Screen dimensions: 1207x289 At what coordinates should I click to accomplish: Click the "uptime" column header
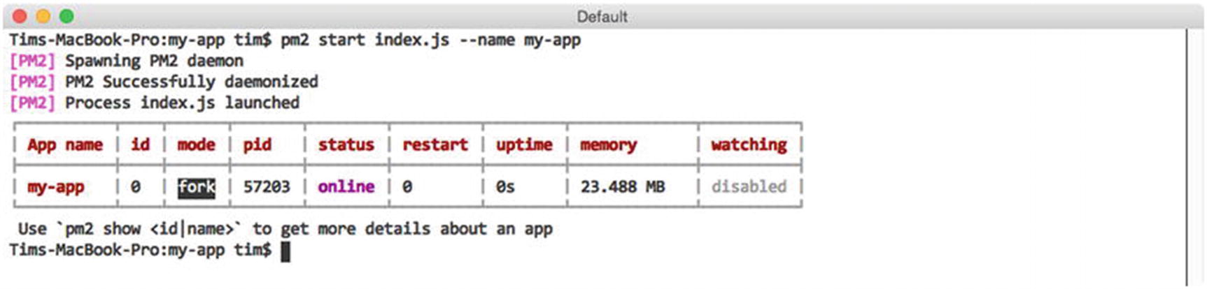point(524,145)
